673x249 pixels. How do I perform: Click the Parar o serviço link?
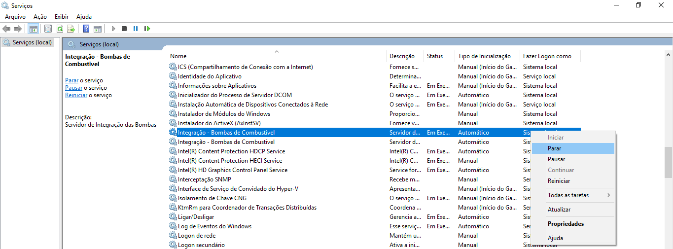tap(71, 80)
